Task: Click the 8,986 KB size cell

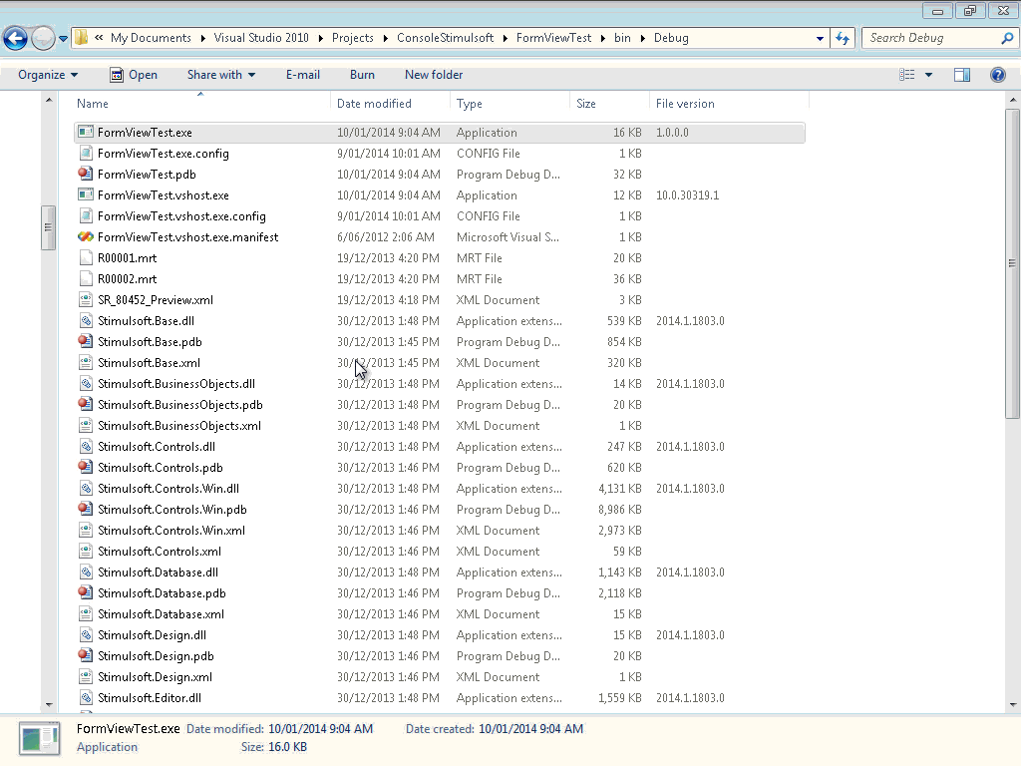Action: [620, 510]
